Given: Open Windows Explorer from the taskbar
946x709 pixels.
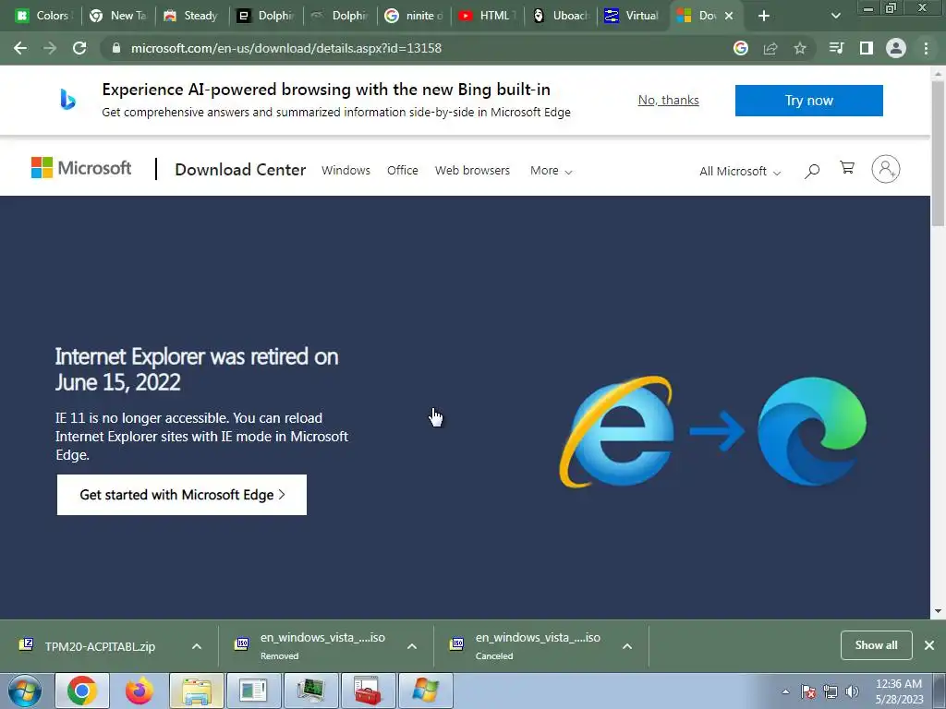Looking at the screenshot, I should pyautogui.click(x=197, y=691).
